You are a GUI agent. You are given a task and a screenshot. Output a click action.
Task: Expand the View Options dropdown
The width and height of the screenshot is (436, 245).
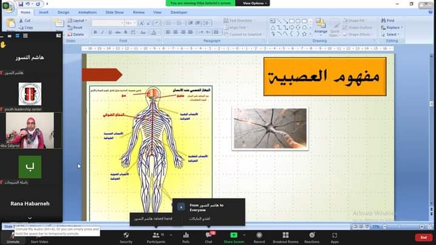click(x=254, y=3)
